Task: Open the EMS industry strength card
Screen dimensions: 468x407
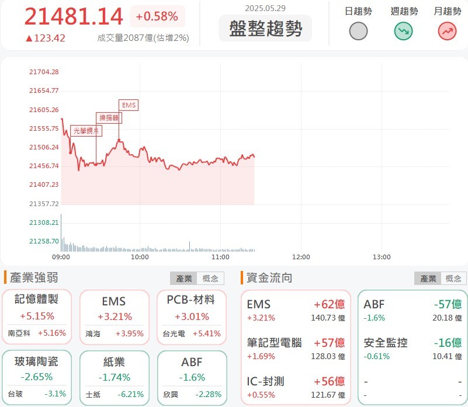Action: pyautogui.click(x=114, y=317)
